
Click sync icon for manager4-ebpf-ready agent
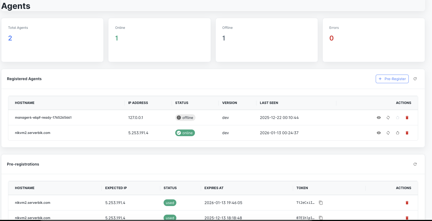(x=388, y=118)
